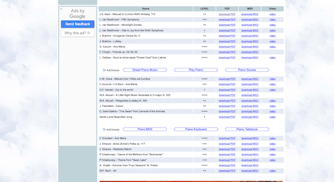Image resolution: width=334 pixels, height=182 pixels.
Task: Open video for Saint-Saëns The Swan
Action: click(272, 111)
